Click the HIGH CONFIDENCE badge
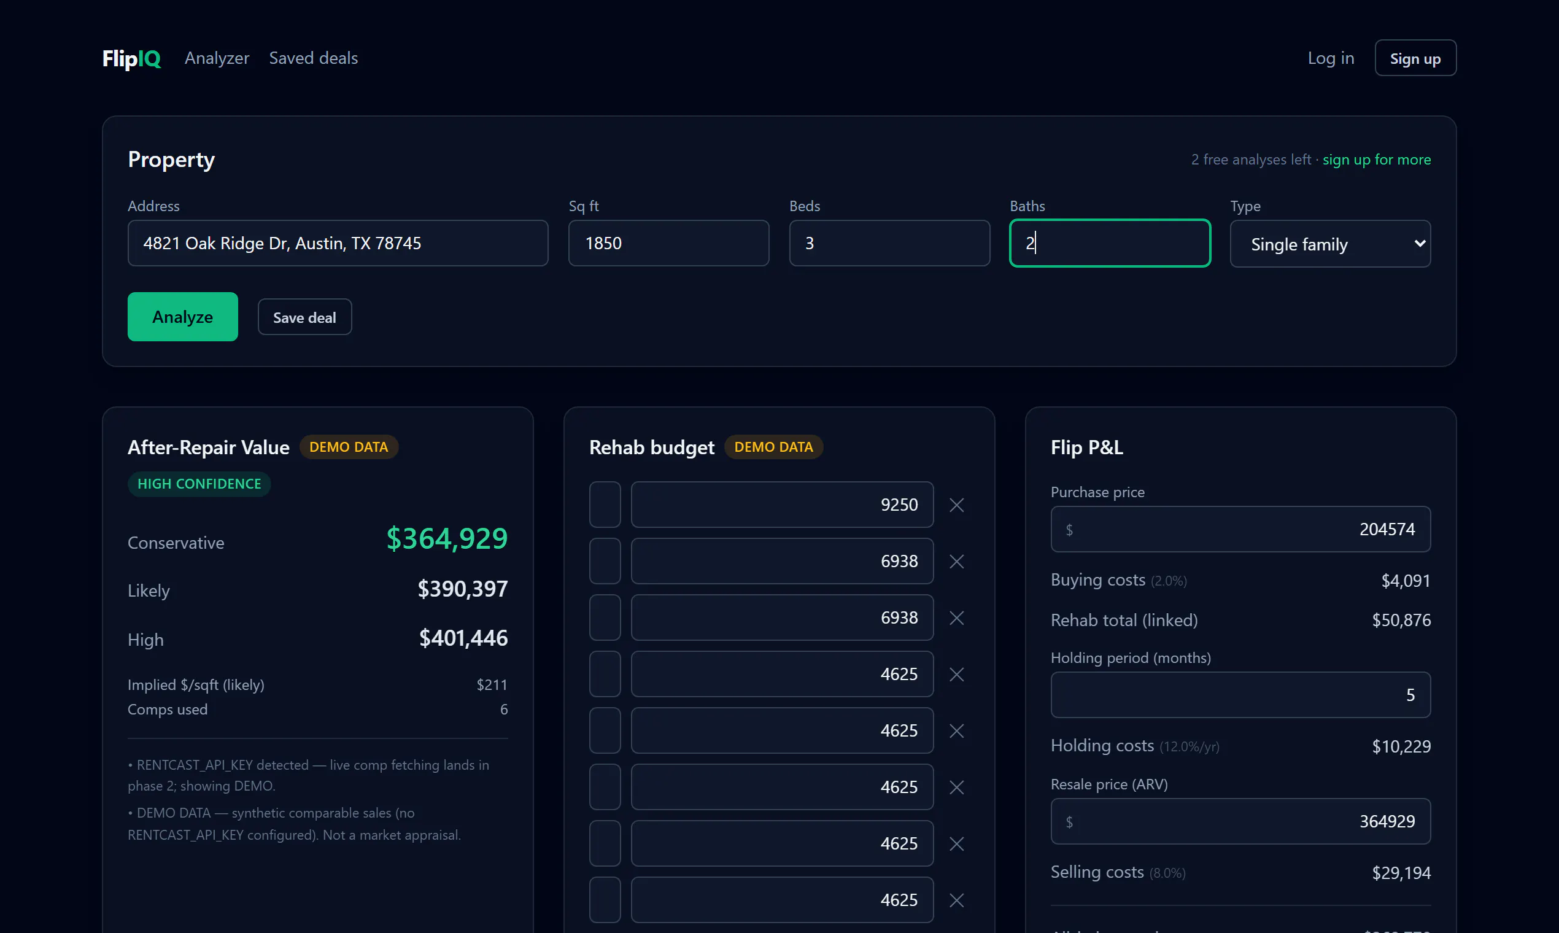The width and height of the screenshot is (1559, 933). pyautogui.click(x=199, y=484)
